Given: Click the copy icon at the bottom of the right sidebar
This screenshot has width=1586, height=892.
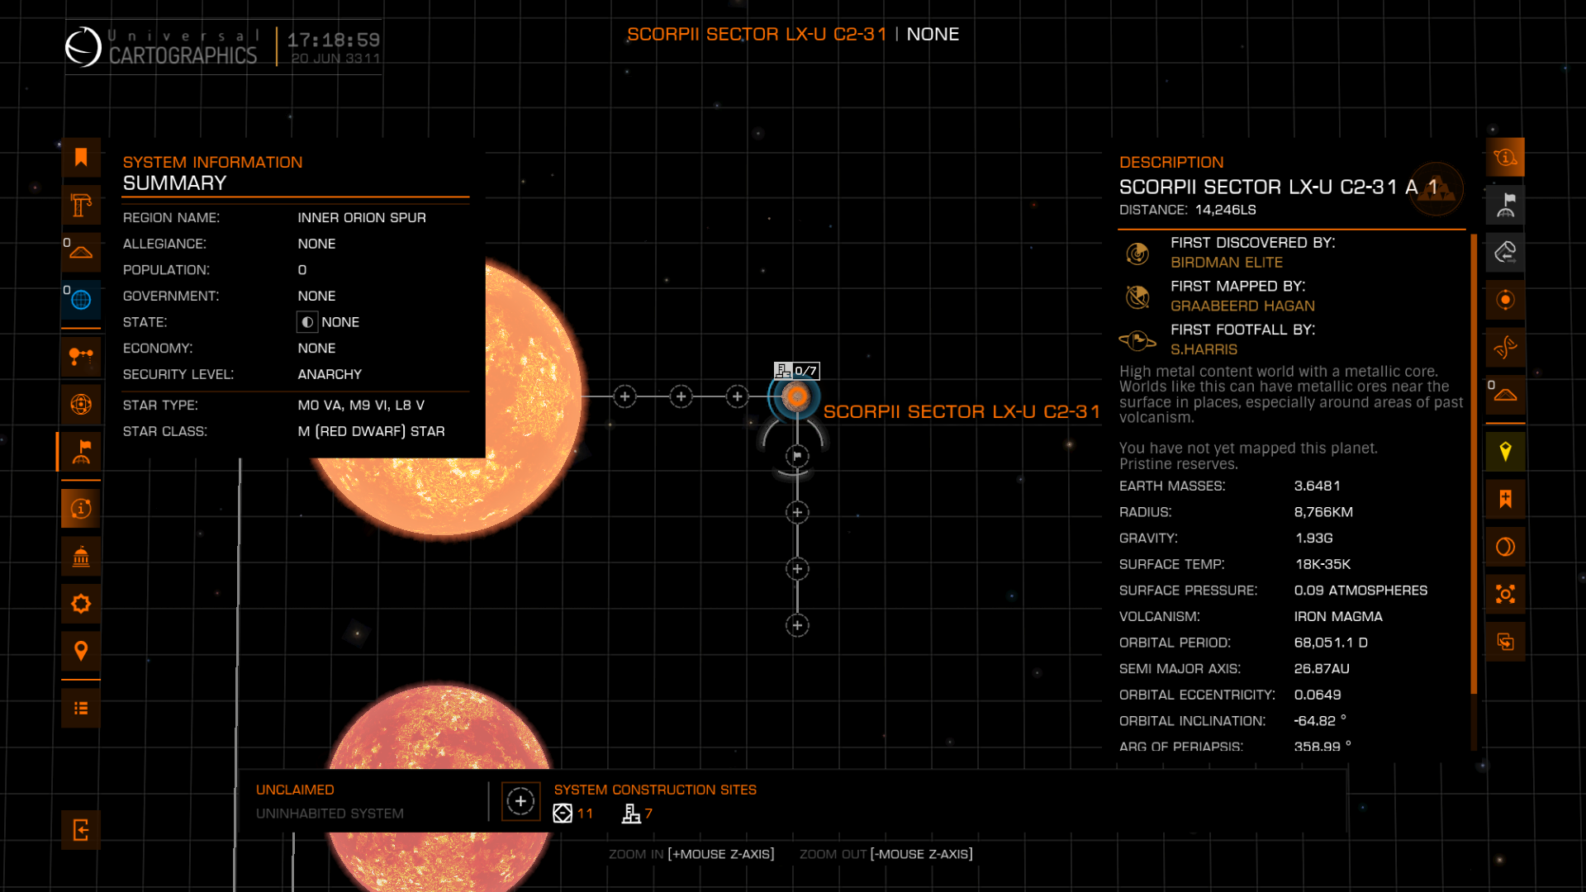Looking at the screenshot, I should point(1505,642).
